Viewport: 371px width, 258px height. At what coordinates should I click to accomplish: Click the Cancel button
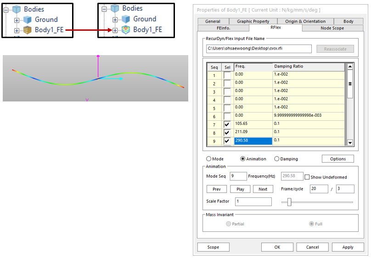[312, 247]
